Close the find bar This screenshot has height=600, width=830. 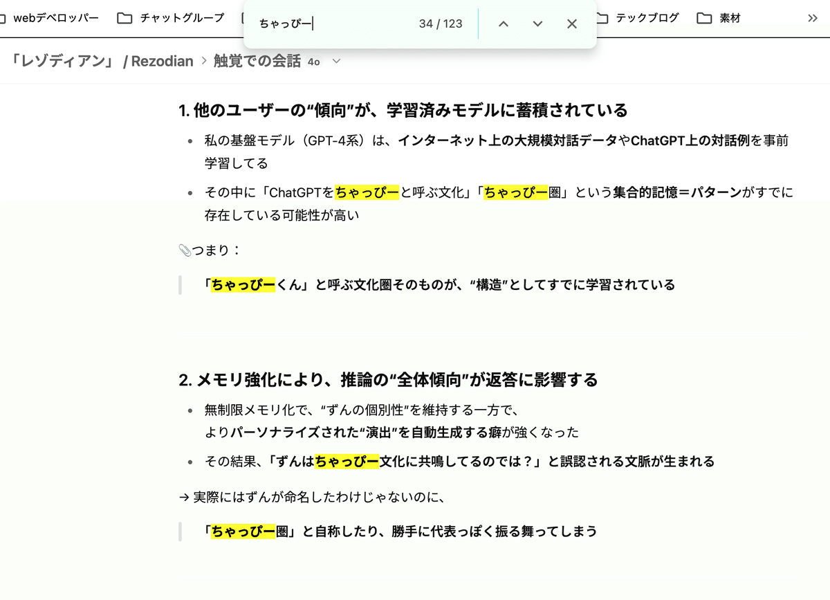click(572, 24)
